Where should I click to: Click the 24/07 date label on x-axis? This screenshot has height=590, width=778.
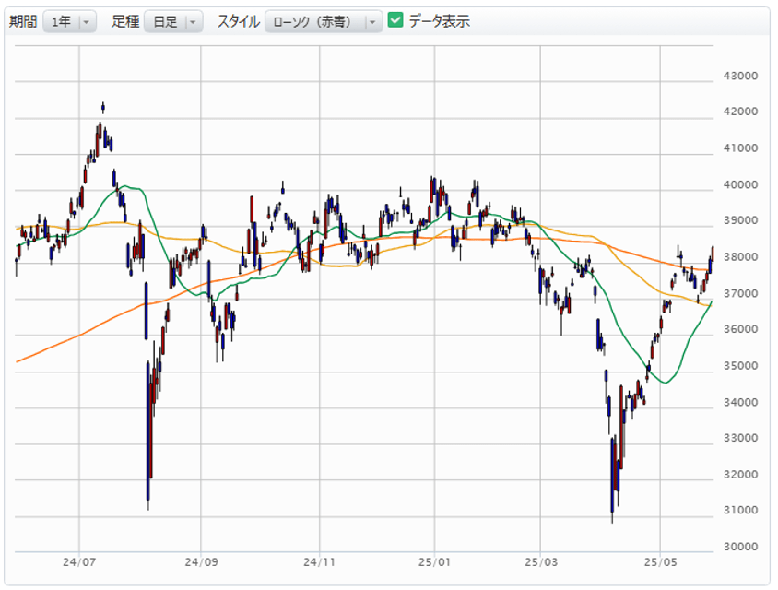79,560
